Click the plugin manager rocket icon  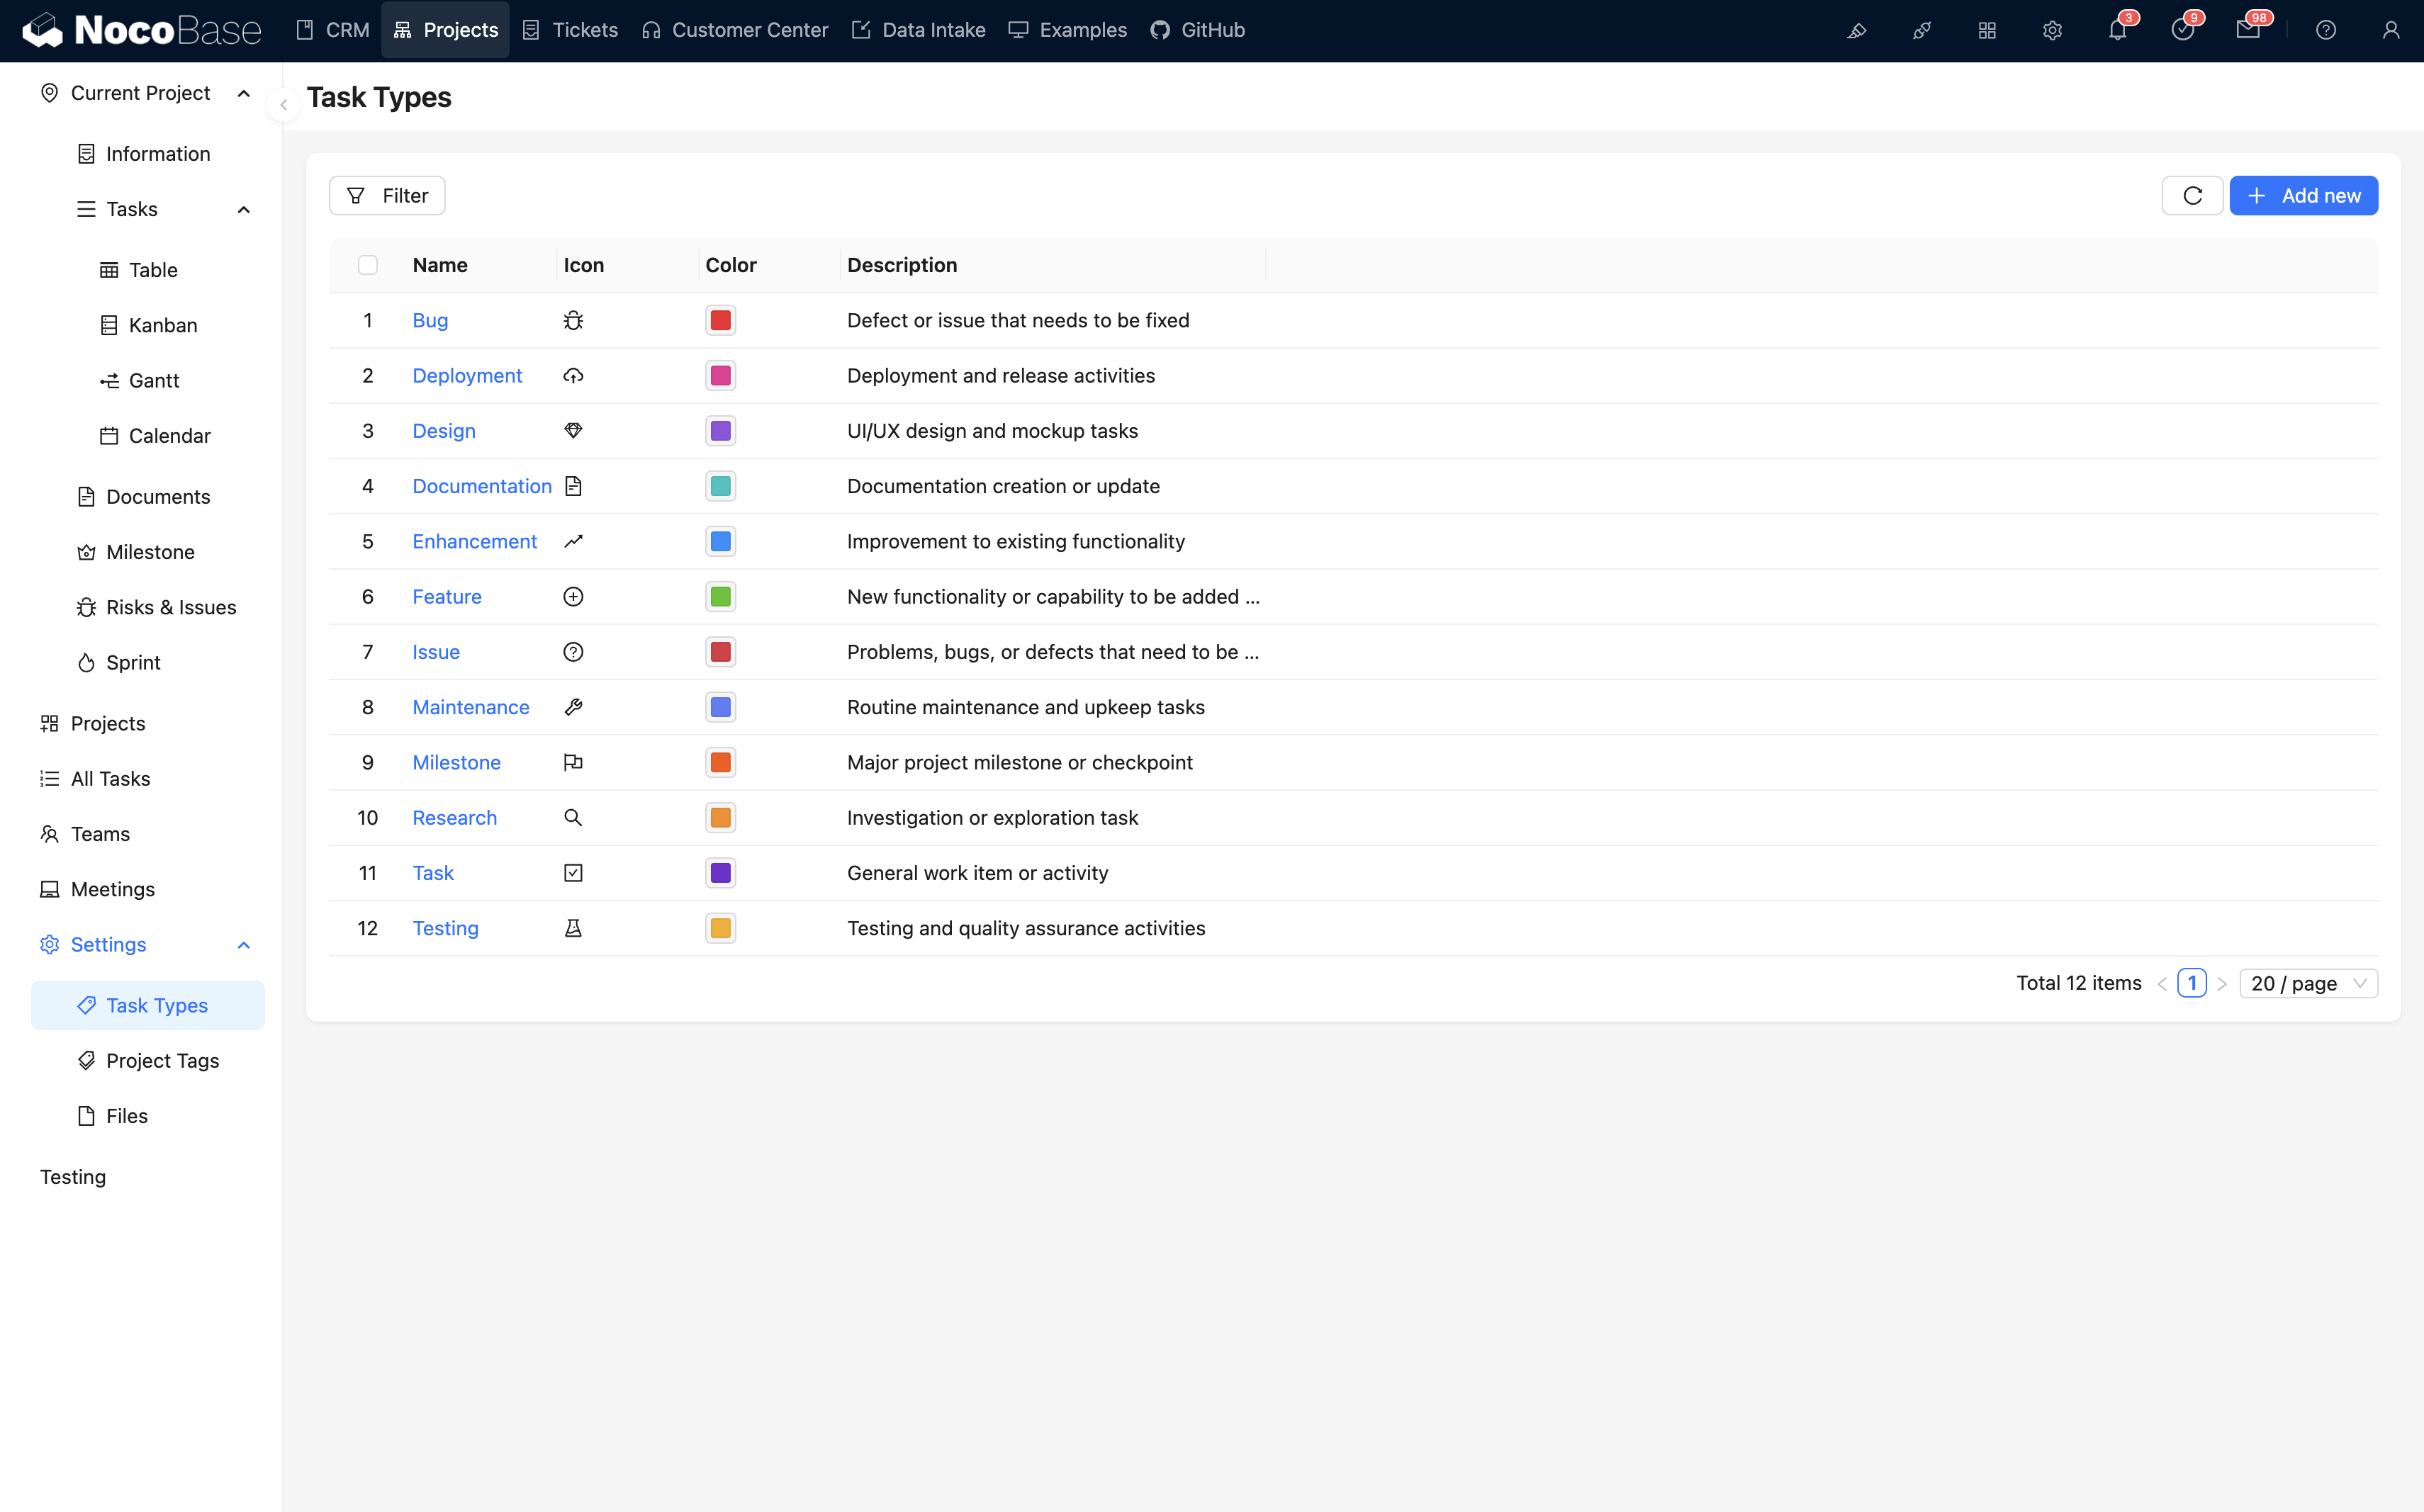[x=1921, y=30]
